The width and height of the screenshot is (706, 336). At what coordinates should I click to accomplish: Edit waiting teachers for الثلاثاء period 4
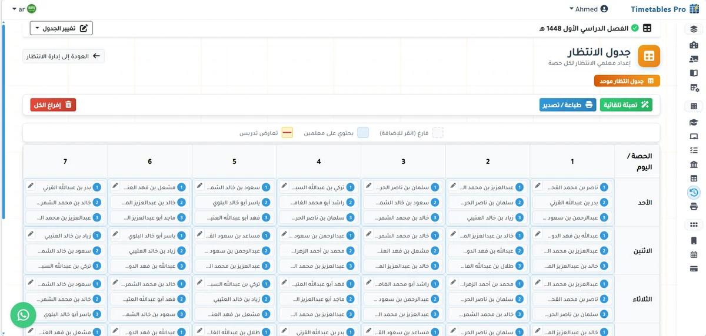click(x=284, y=282)
